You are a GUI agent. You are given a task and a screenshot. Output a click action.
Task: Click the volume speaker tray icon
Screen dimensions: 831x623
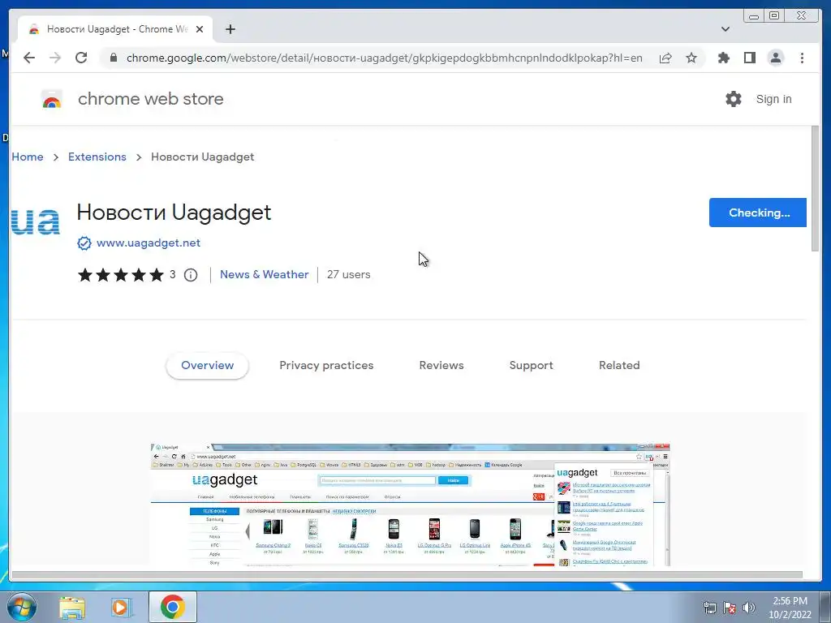749,608
